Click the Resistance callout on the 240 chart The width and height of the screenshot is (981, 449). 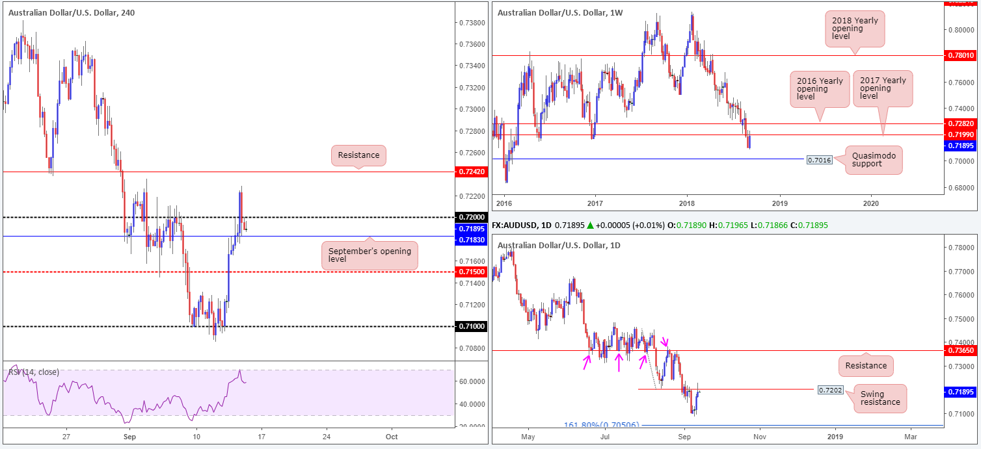click(x=359, y=156)
